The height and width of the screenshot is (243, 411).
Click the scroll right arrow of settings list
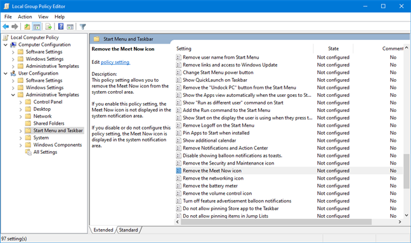click(x=400, y=222)
